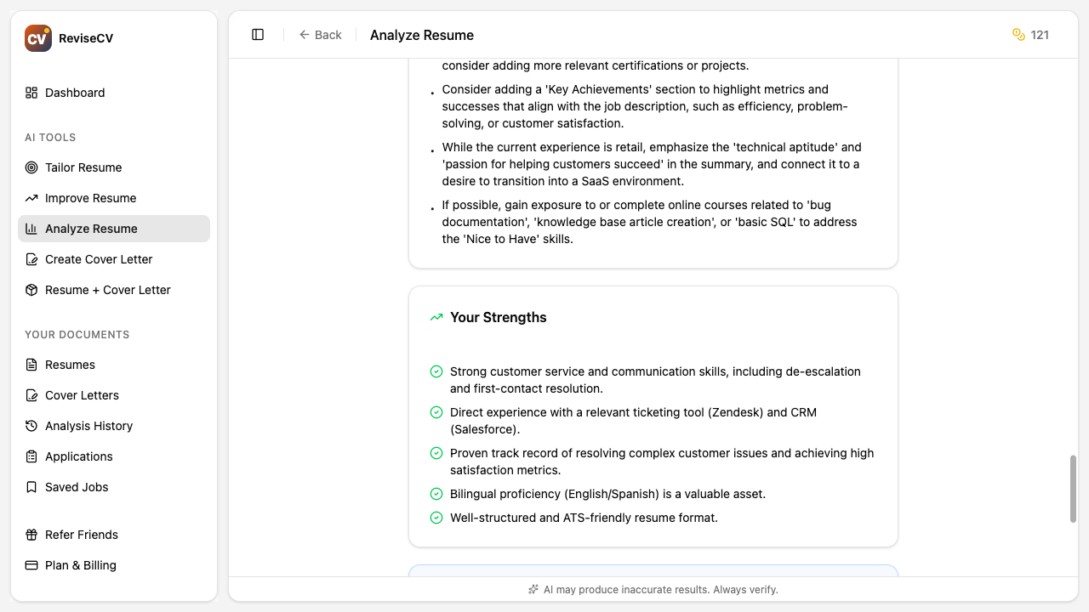This screenshot has width=1089, height=612.
Task: Click the checkmark beside bilingual proficiency strength
Action: click(436, 493)
